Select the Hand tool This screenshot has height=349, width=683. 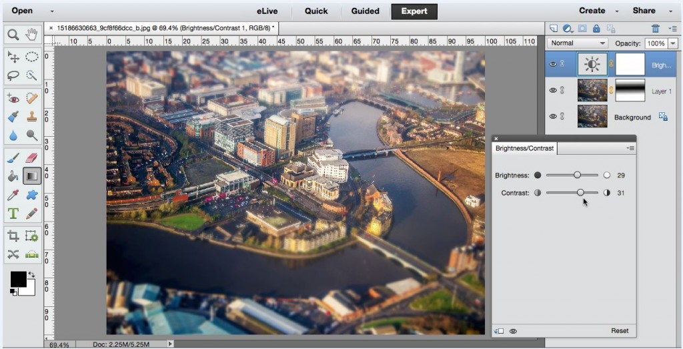31,35
